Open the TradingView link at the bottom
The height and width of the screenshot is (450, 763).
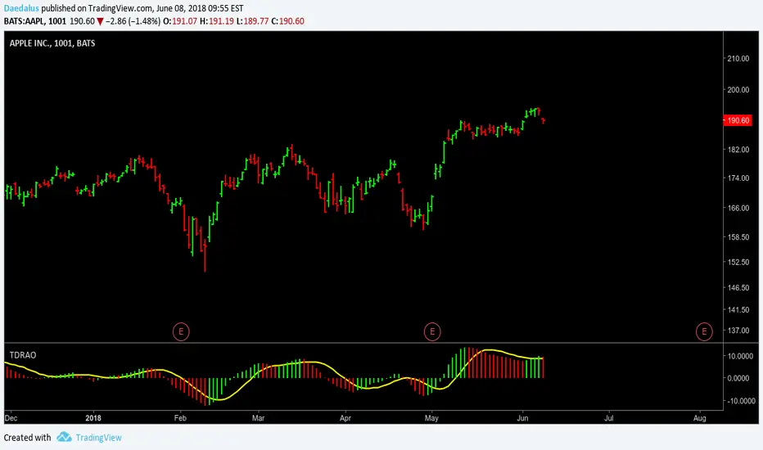[x=99, y=438]
